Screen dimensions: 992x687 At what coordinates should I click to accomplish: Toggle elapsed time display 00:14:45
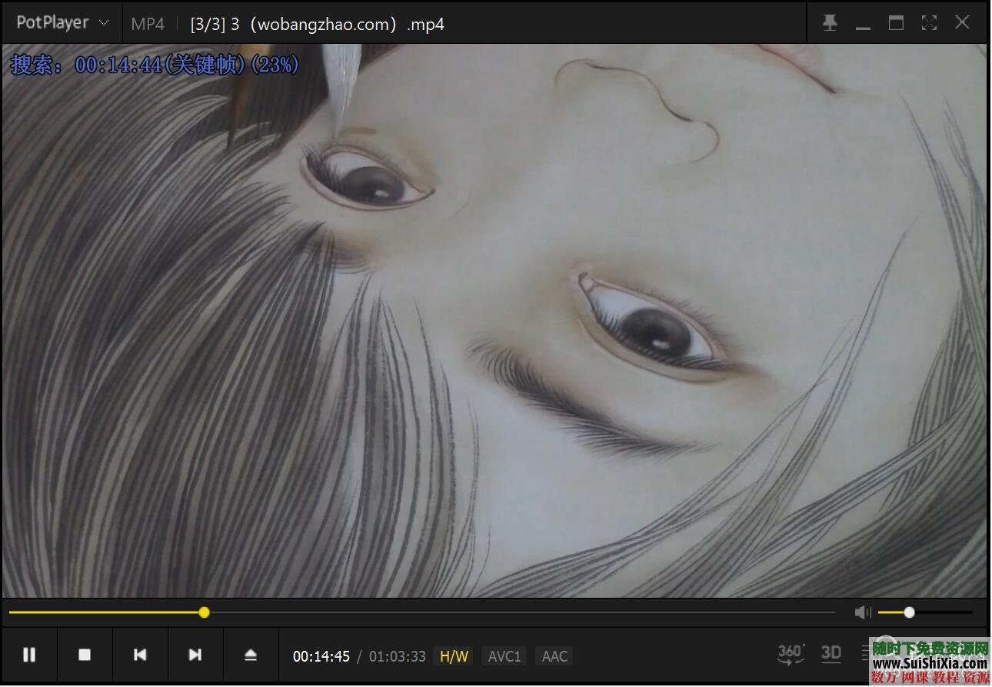pyautogui.click(x=321, y=656)
